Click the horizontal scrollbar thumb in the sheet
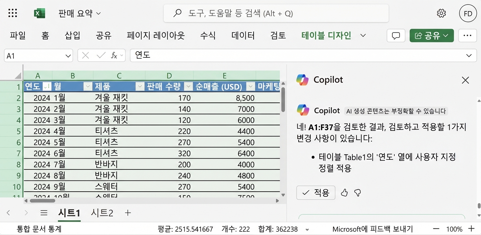 (42, 201)
